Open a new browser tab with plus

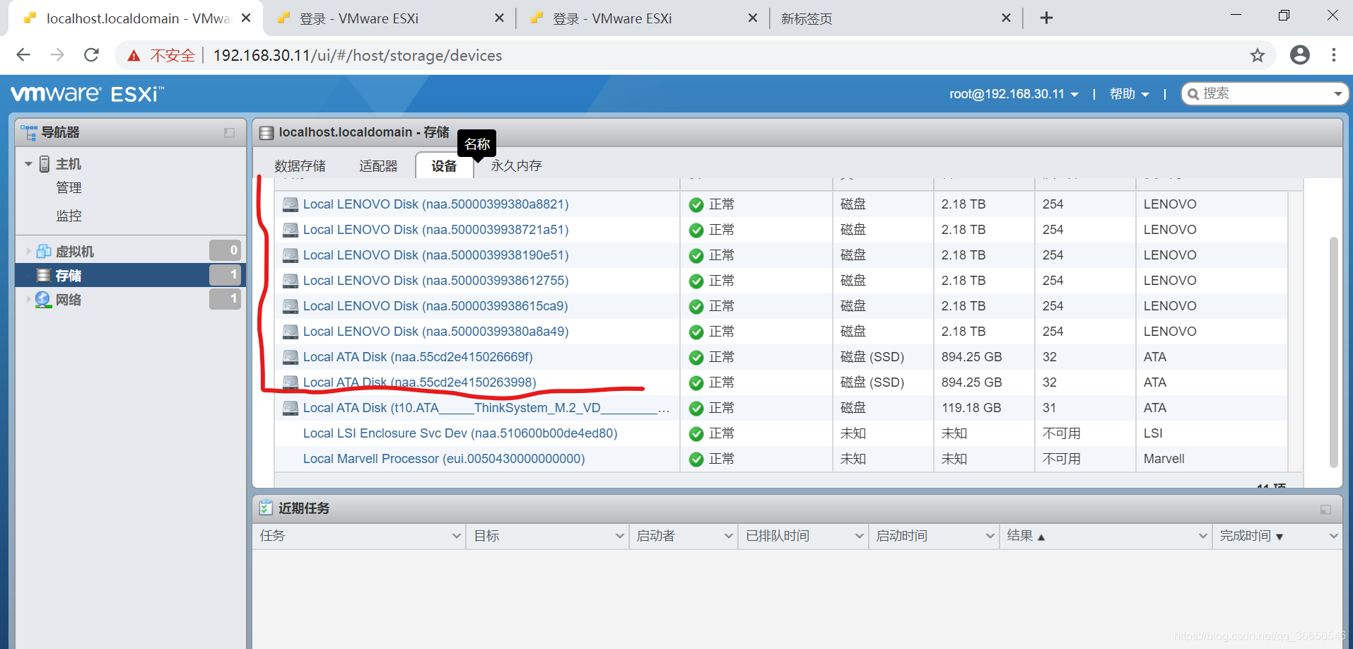pyautogui.click(x=1046, y=18)
